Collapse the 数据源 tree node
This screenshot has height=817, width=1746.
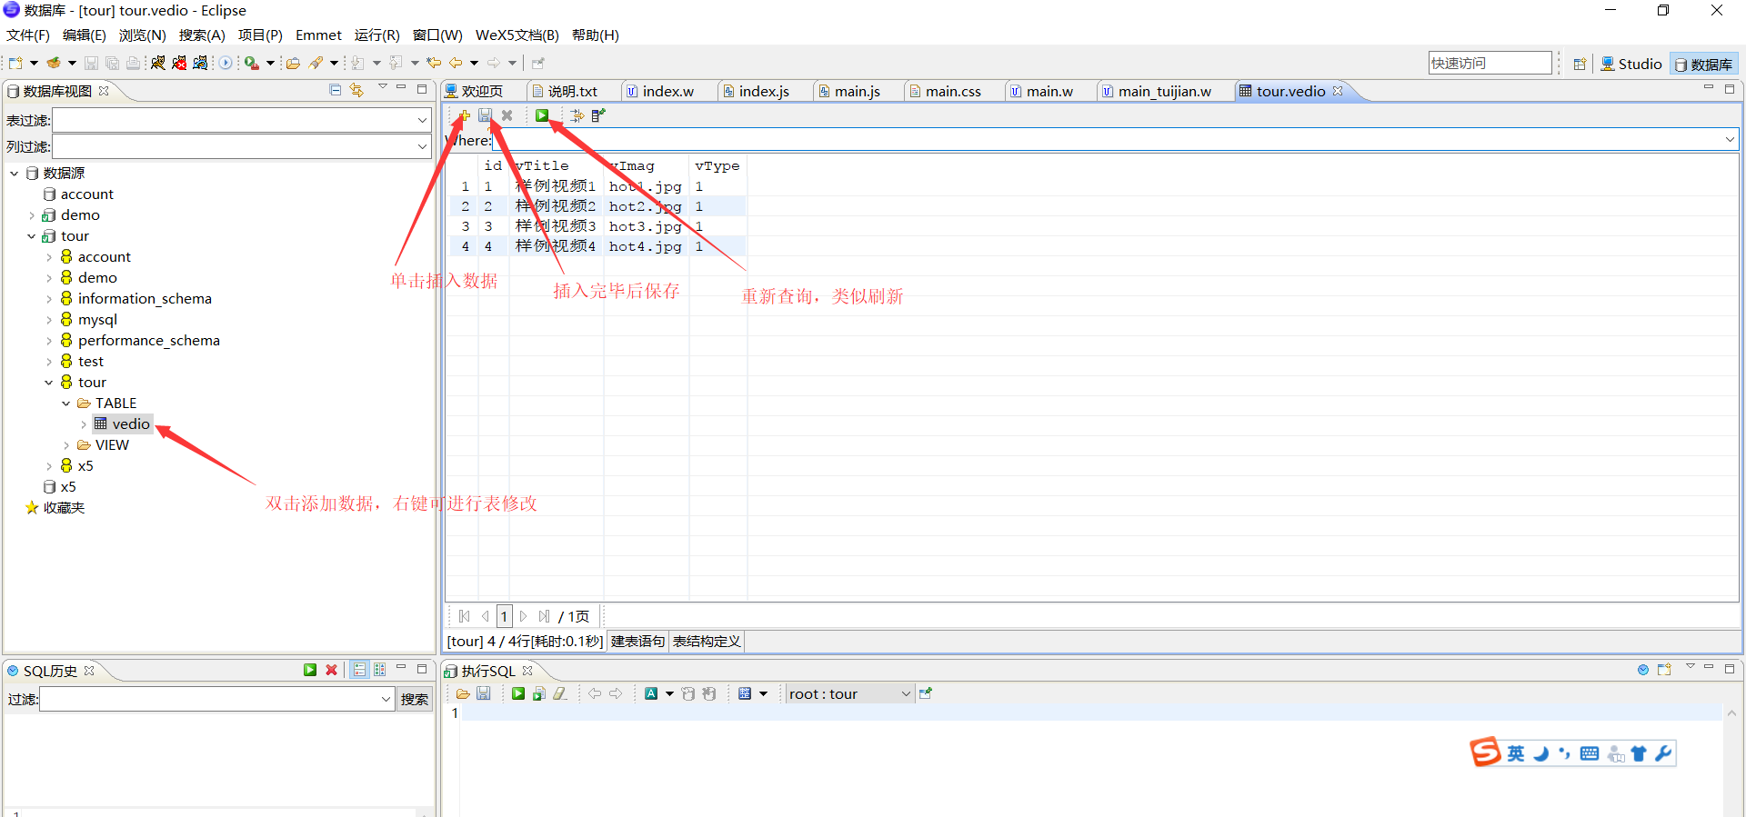point(15,173)
